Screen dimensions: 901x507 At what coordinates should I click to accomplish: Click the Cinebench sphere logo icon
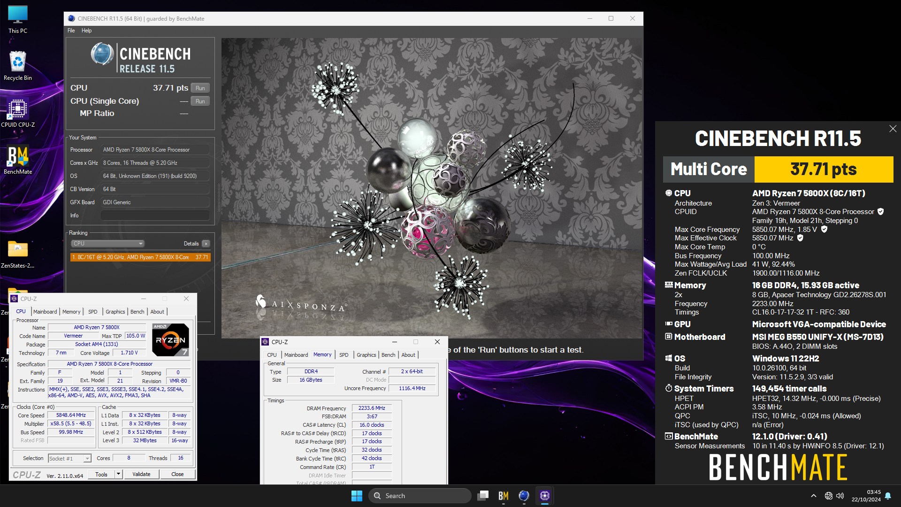[x=102, y=54]
